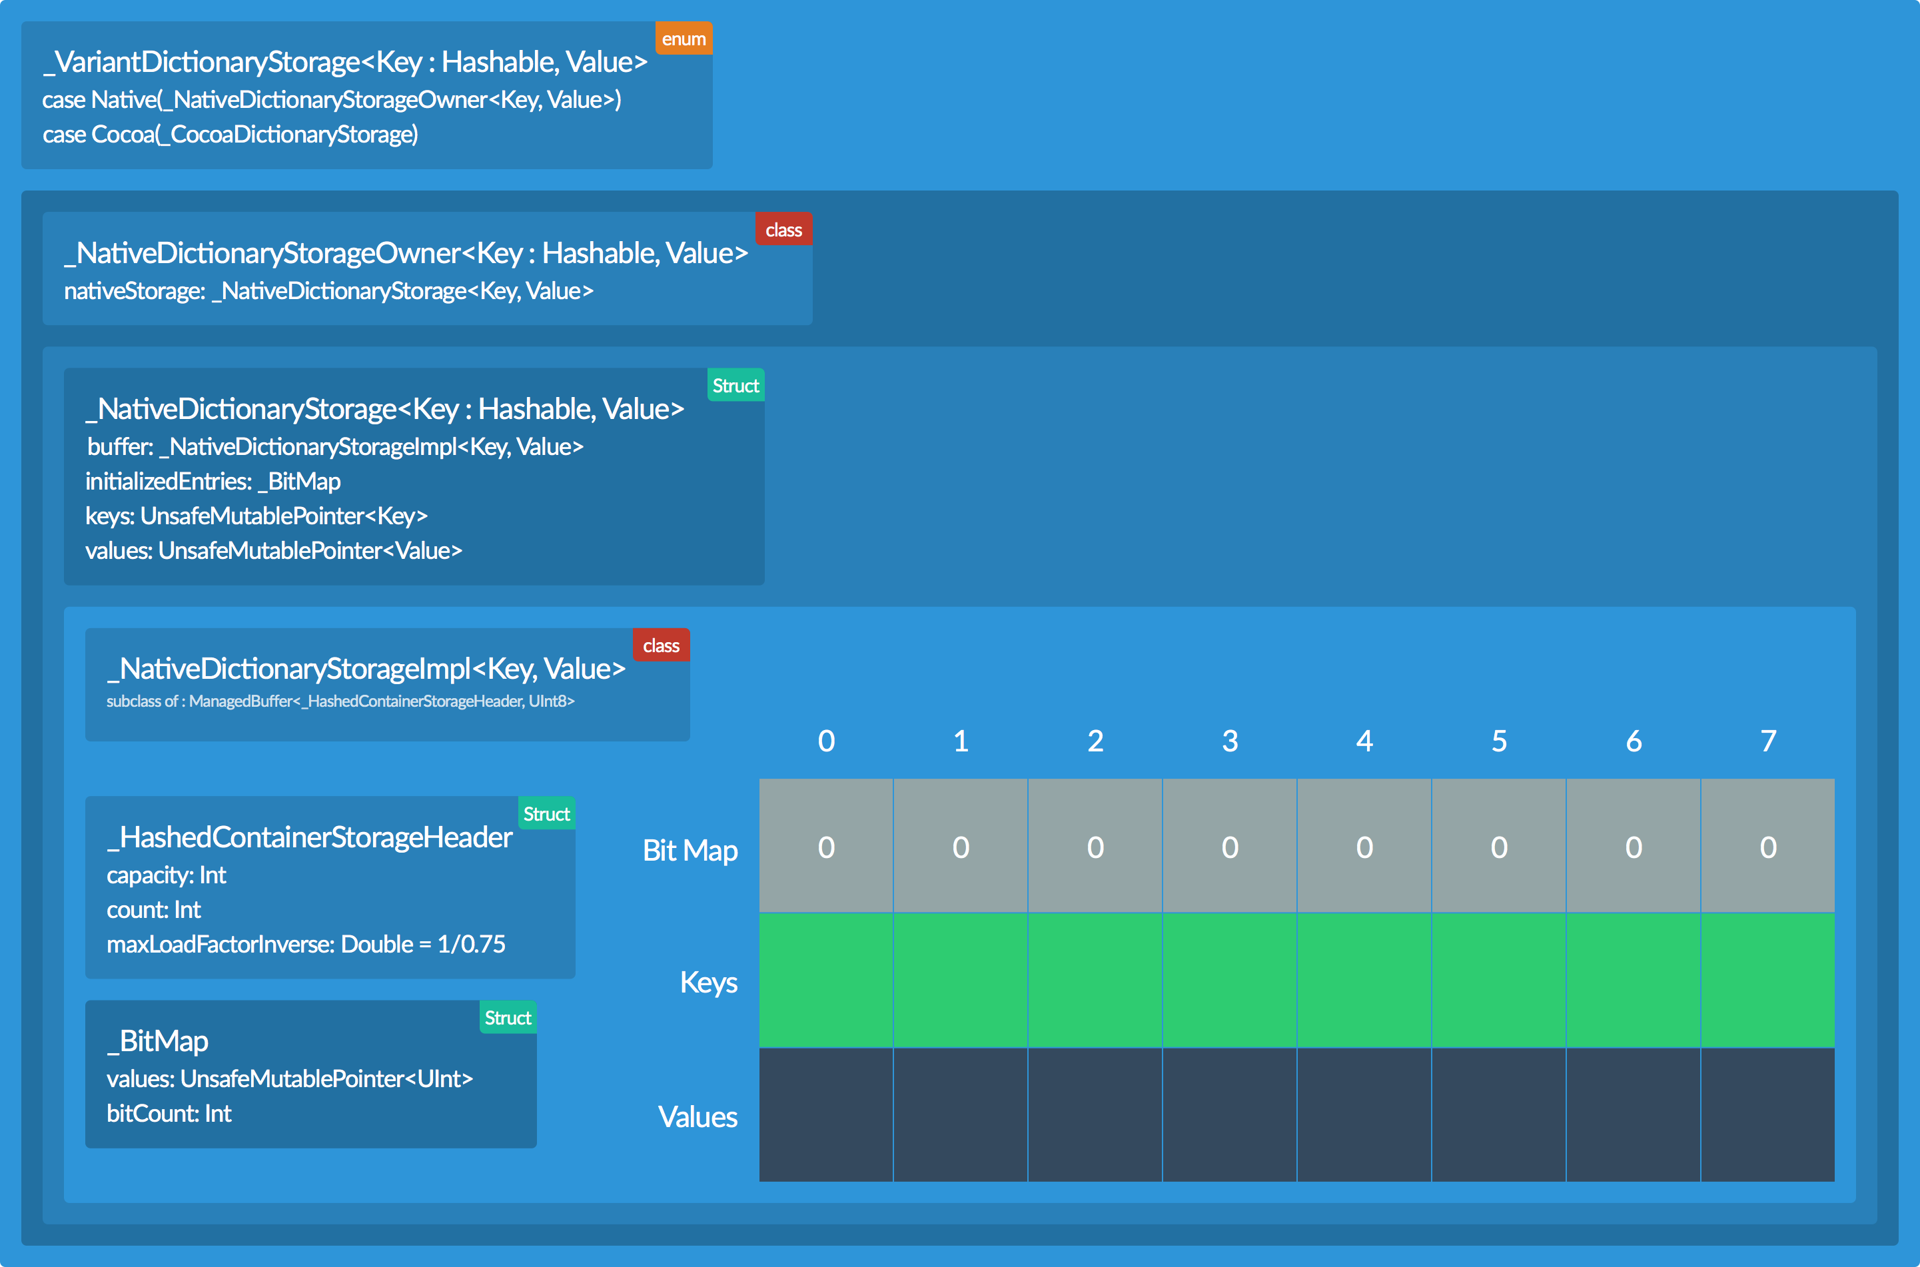This screenshot has height=1267, width=1920.
Task: Click the Struct badge on _NativeDictionaryStorage
Action: click(735, 386)
